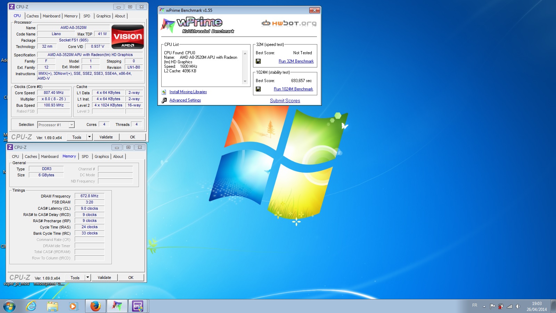
Task: Switch to Caches tab in the top CPU-Z
Action: click(x=33, y=16)
